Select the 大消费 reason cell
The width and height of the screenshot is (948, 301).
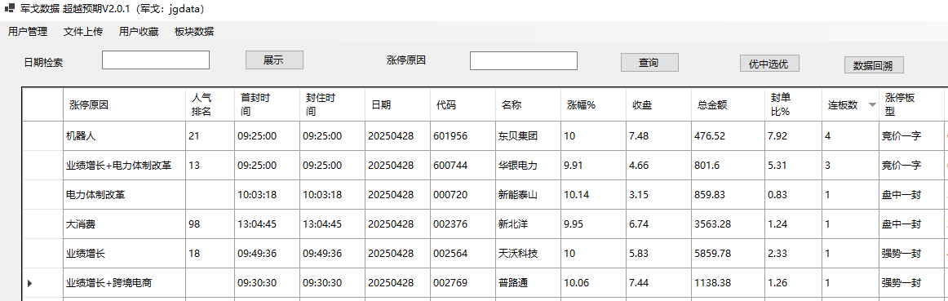point(125,224)
